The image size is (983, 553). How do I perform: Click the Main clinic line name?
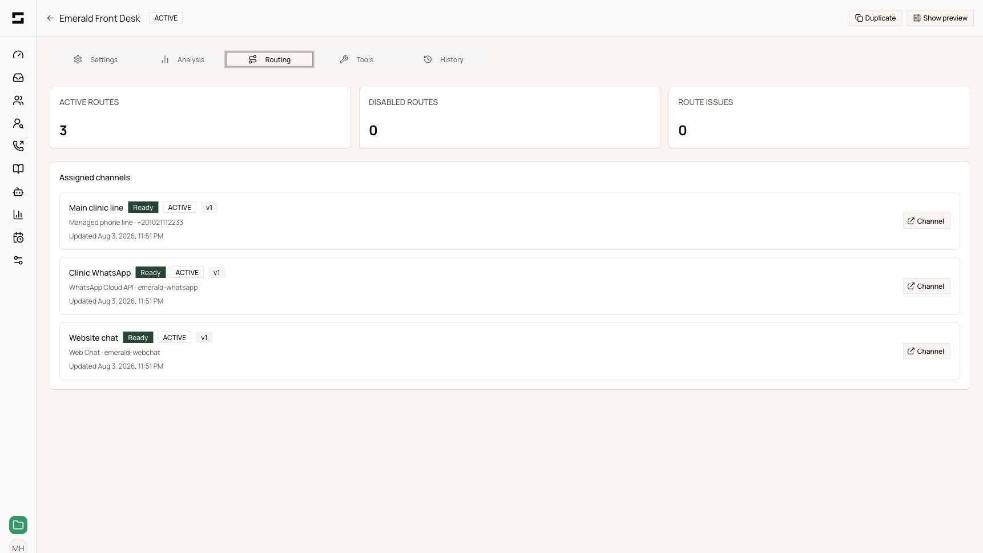96,208
